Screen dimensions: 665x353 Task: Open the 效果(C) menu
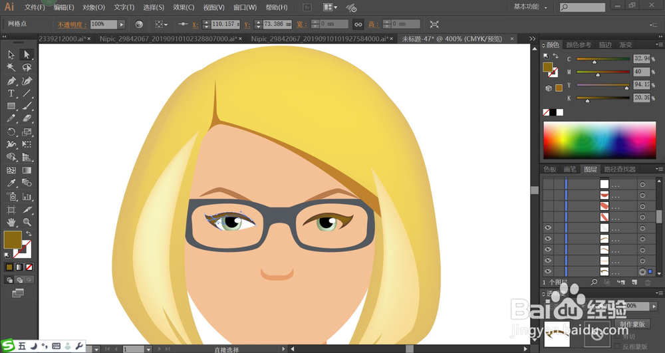pos(184,7)
